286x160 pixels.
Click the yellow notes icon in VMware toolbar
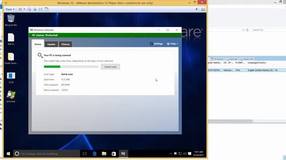tap(203, 9)
